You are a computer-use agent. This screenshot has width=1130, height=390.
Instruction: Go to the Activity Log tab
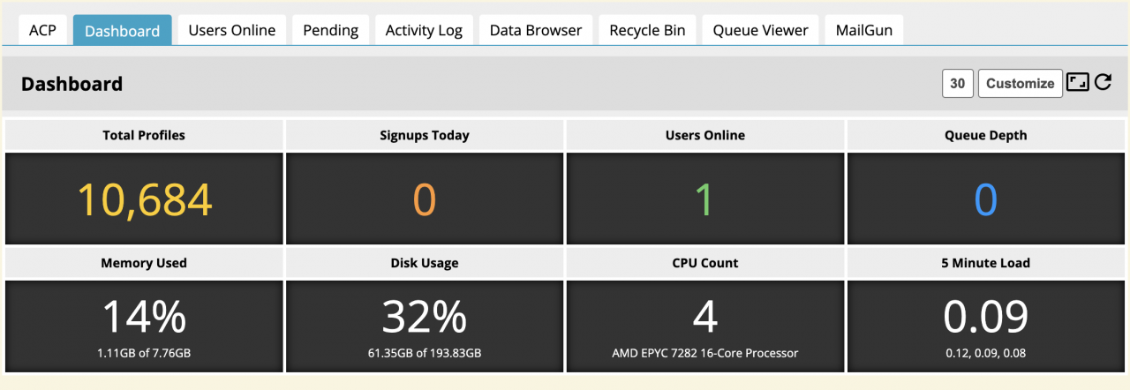[x=424, y=30]
